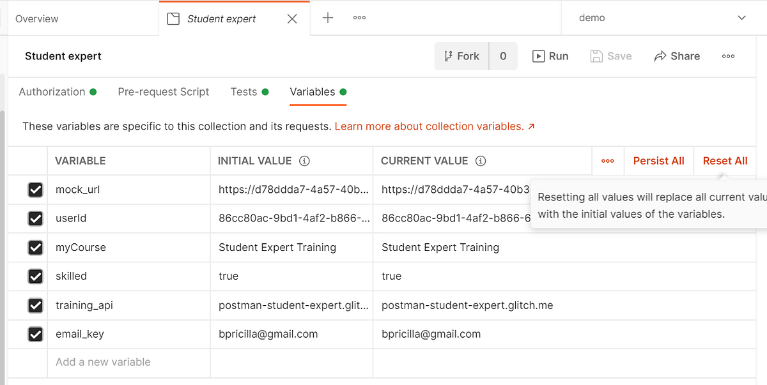
Task: Edit training_api current value
Action: click(564, 305)
